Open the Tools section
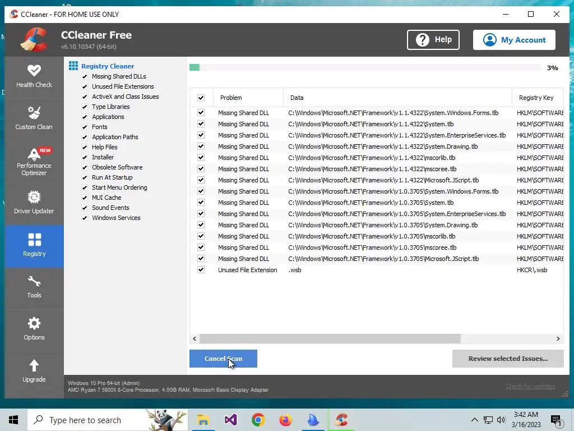 [x=34, y=287]
